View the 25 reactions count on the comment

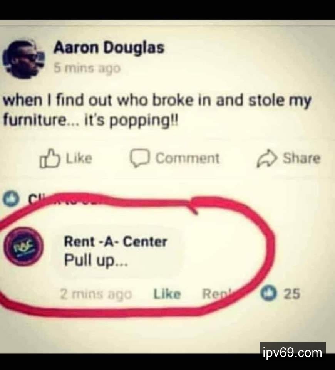[x=292, y=294]
